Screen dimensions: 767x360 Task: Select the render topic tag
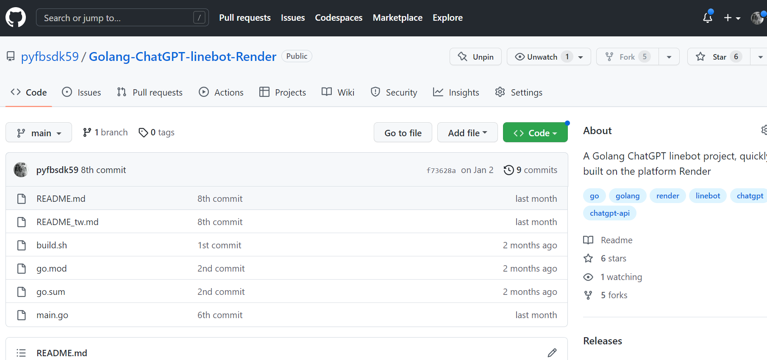click(x=667, y=196)
